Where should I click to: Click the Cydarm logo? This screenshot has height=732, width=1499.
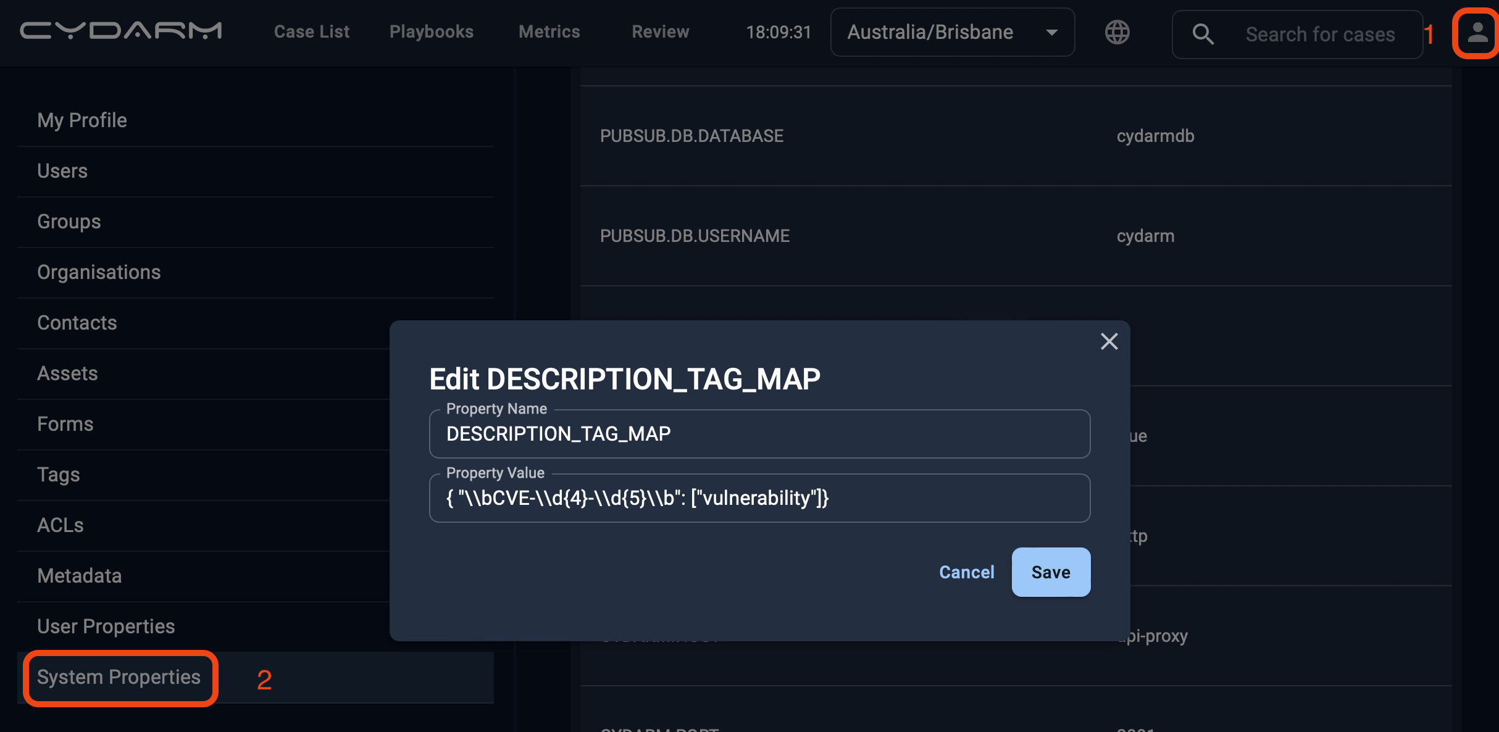pyautogui.click(x=121, y=31)
